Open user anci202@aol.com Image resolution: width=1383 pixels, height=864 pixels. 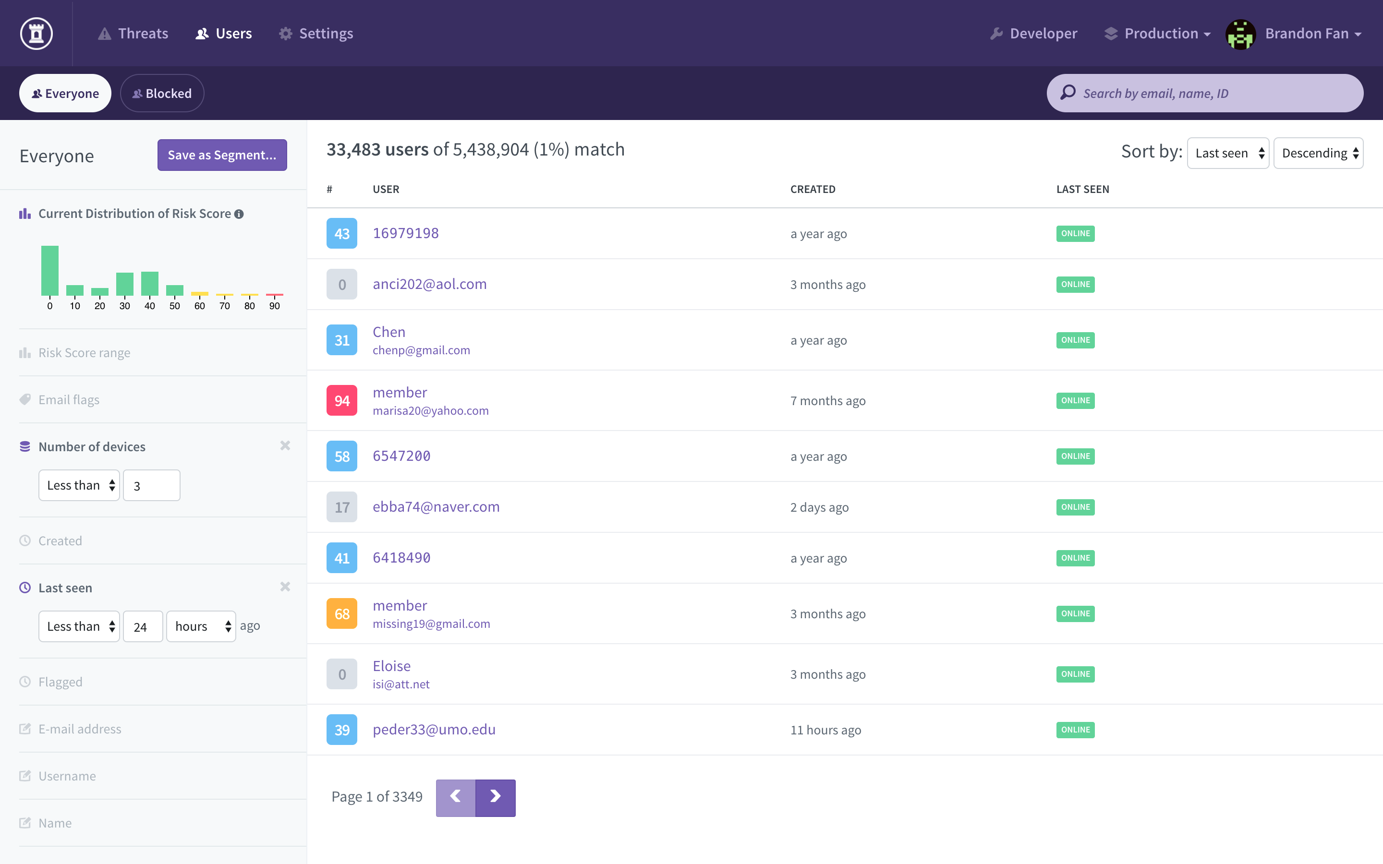click(430, 284)
